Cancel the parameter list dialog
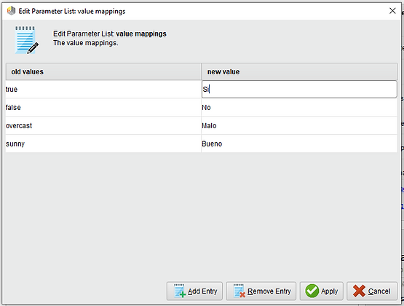Viewport: 404px width, 306px height. [372, 291]
